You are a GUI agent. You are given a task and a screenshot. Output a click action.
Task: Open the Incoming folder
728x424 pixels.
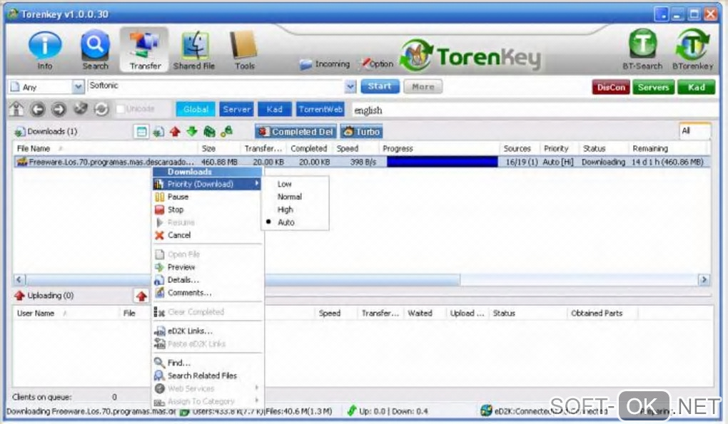[x=325, y=64]
